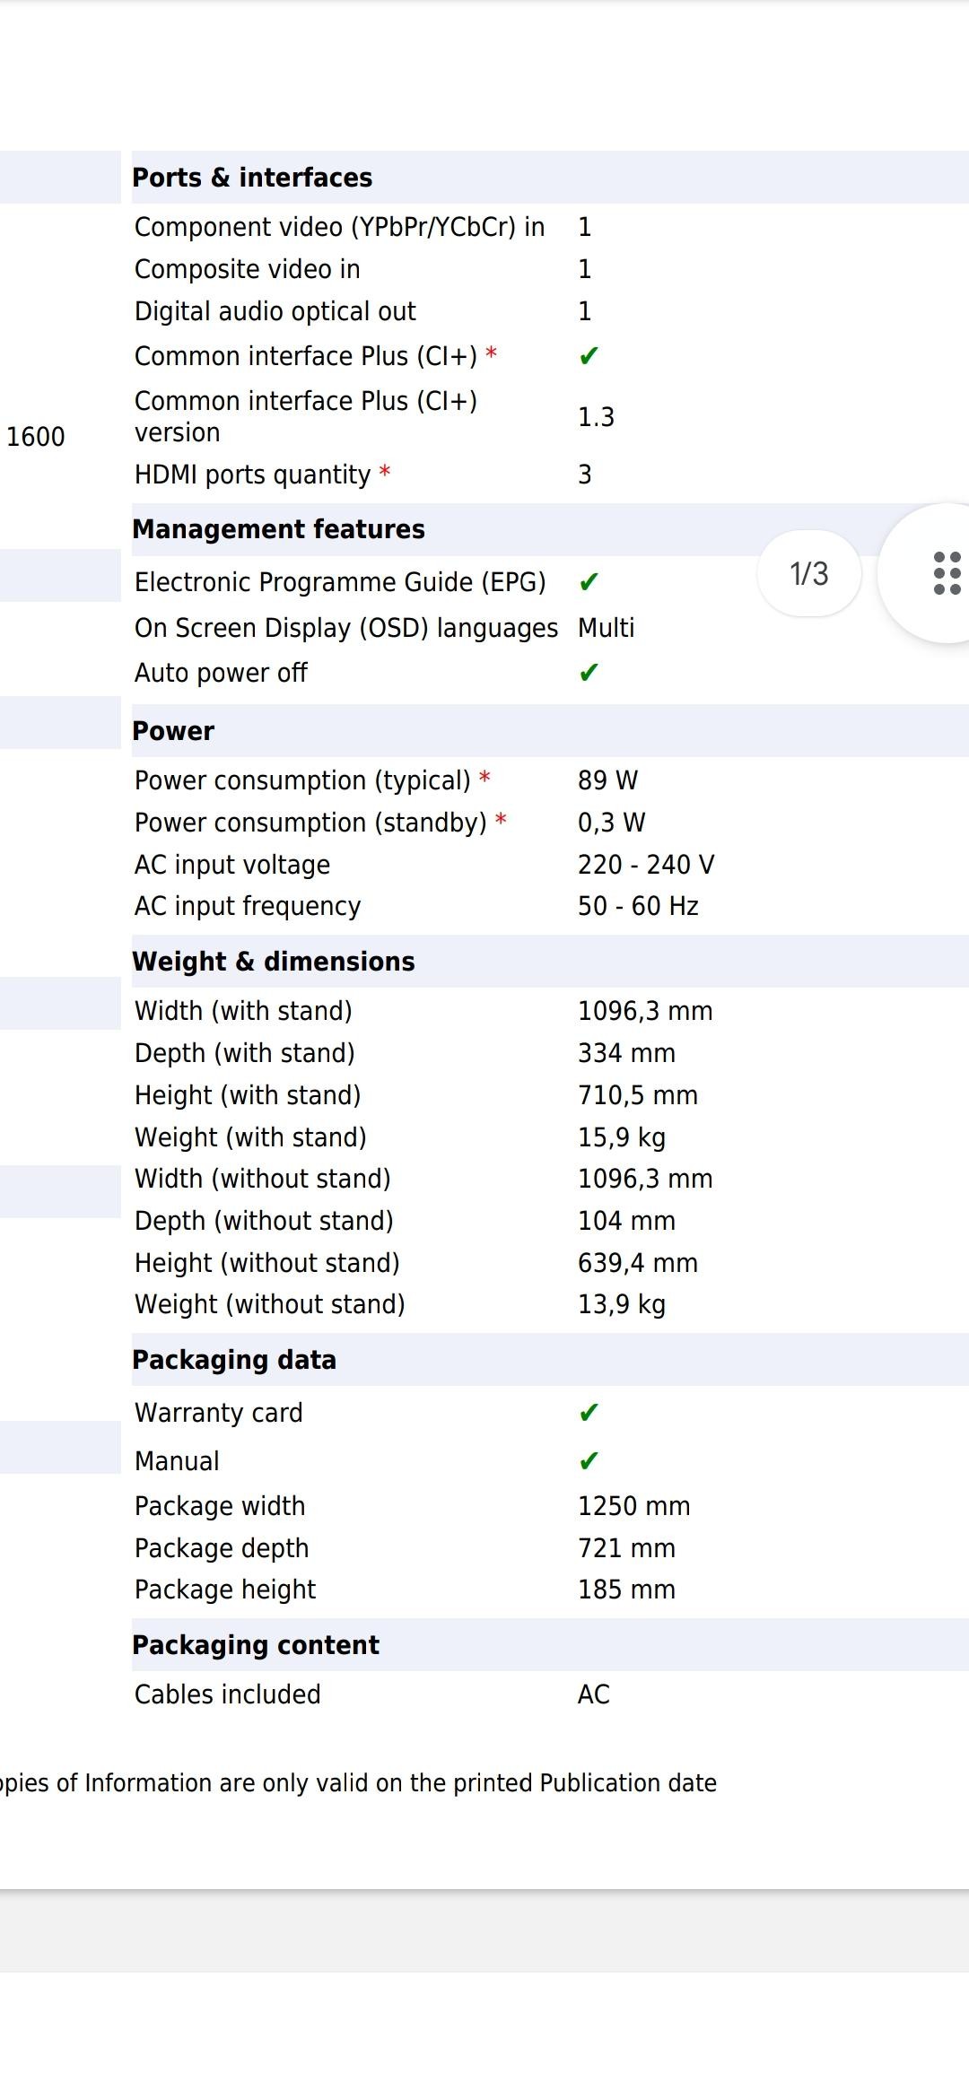Select the Weight & dimensions section header
This screenshot has height=2099, width=969.
tap(274, 962)
